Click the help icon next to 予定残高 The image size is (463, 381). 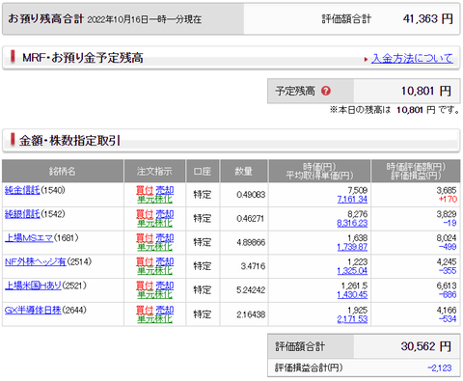[x=326, y=91]
